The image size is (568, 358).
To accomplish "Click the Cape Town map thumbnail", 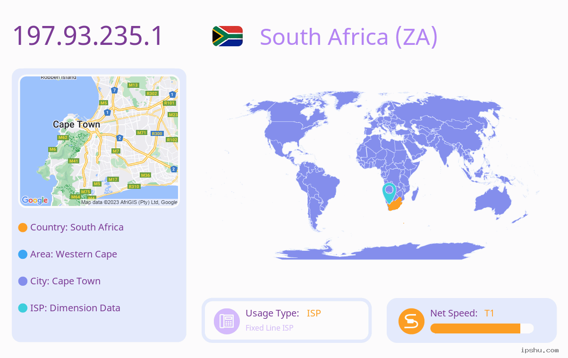I will click(x=99, y=141).
